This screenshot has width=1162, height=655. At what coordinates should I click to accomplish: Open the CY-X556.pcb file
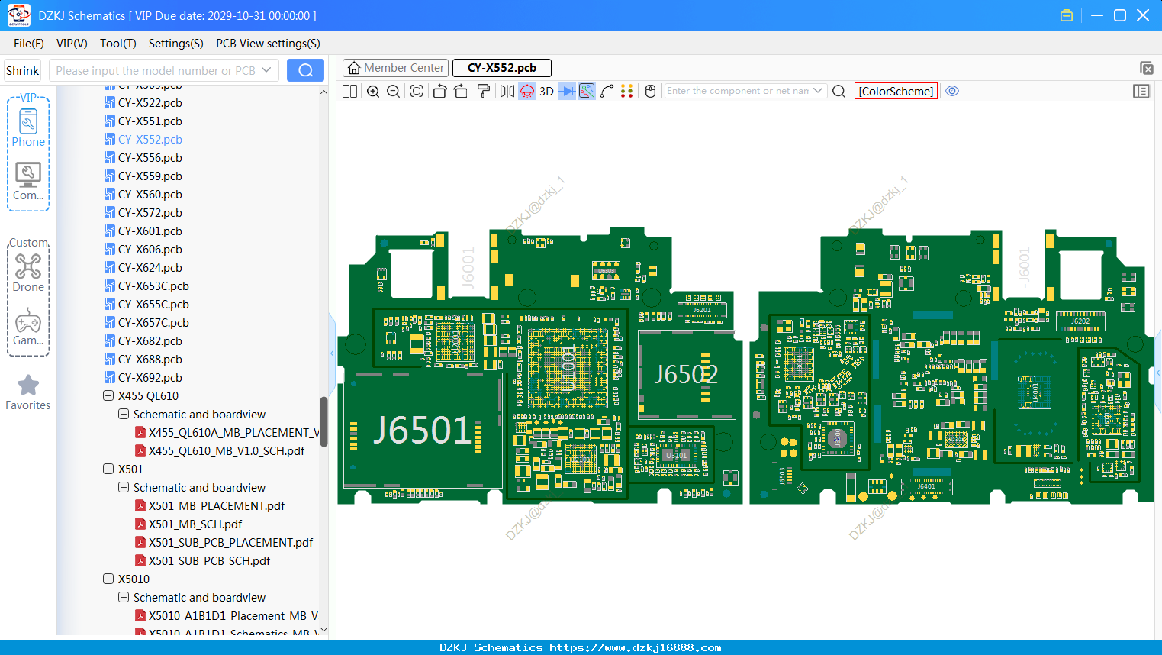pyautogui.click(x=150, y=157)
